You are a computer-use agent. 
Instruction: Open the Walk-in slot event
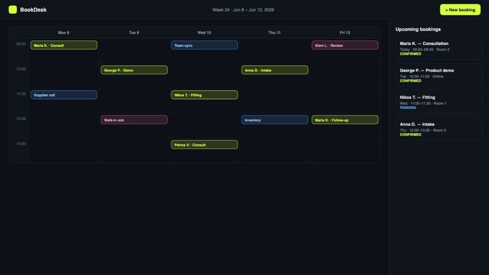pyautogui.click(x=134, y=120)
